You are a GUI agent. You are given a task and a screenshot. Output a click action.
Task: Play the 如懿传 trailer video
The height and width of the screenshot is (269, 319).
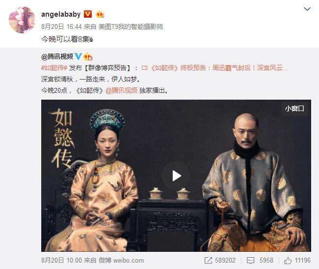(176, 176)
